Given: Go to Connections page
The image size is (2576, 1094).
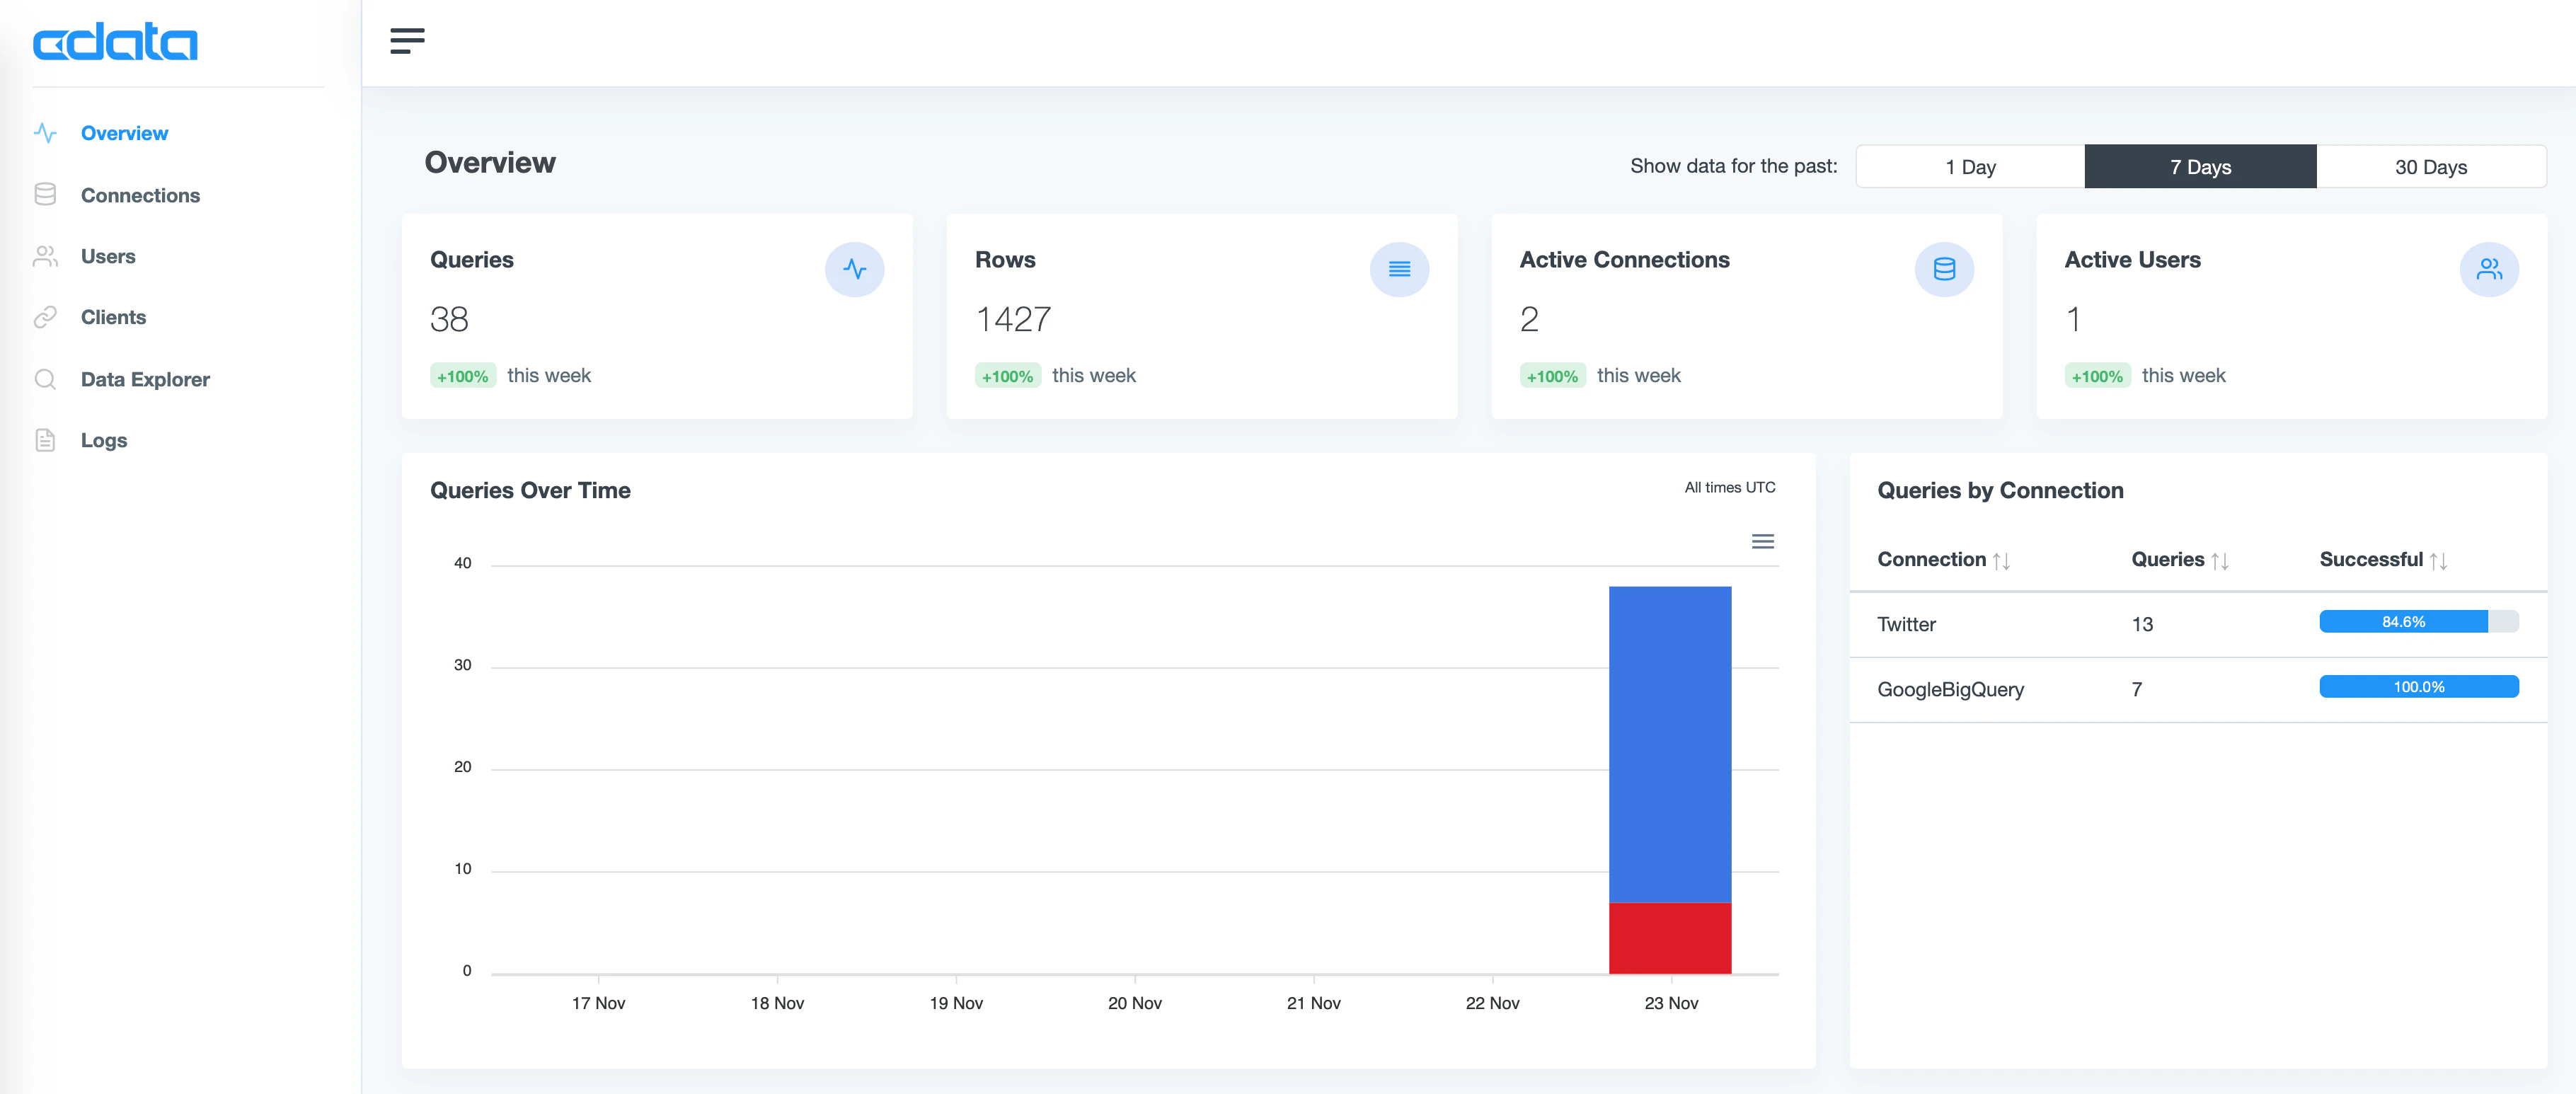Looking at the screenshot, I should click(140, 195).
